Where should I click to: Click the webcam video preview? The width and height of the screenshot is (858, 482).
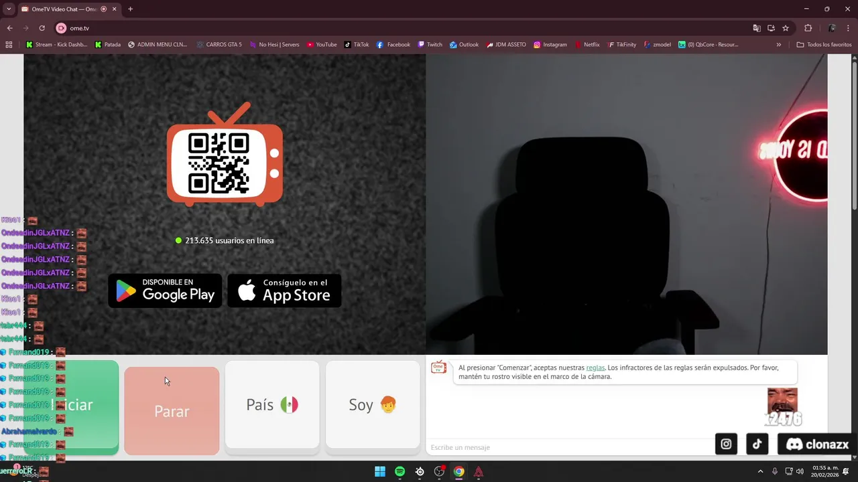tap(627, 204)
